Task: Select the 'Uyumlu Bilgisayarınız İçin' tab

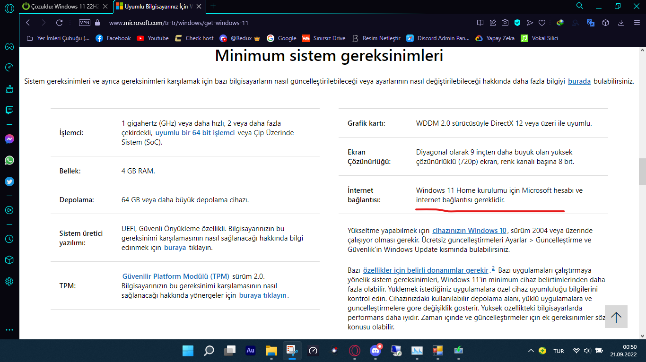Action: pyautogui.click(x=159, y=7)
